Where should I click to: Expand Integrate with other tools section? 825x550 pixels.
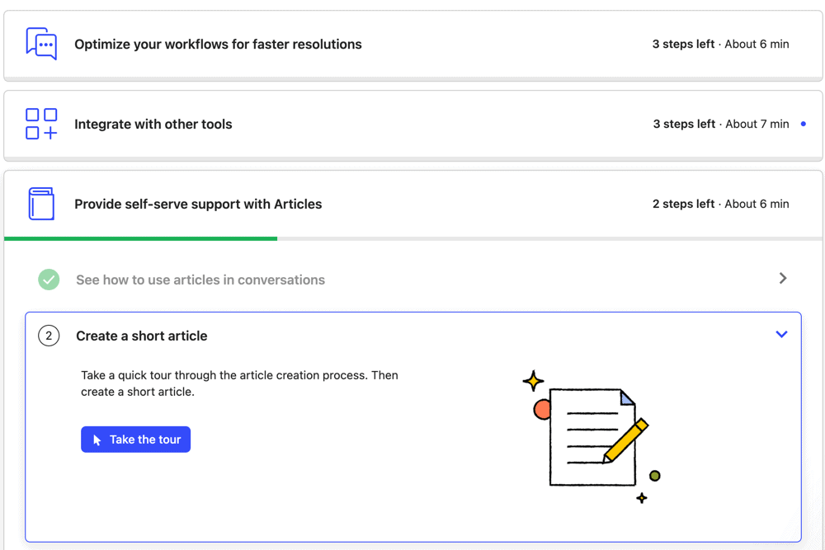tap(413, 125)
